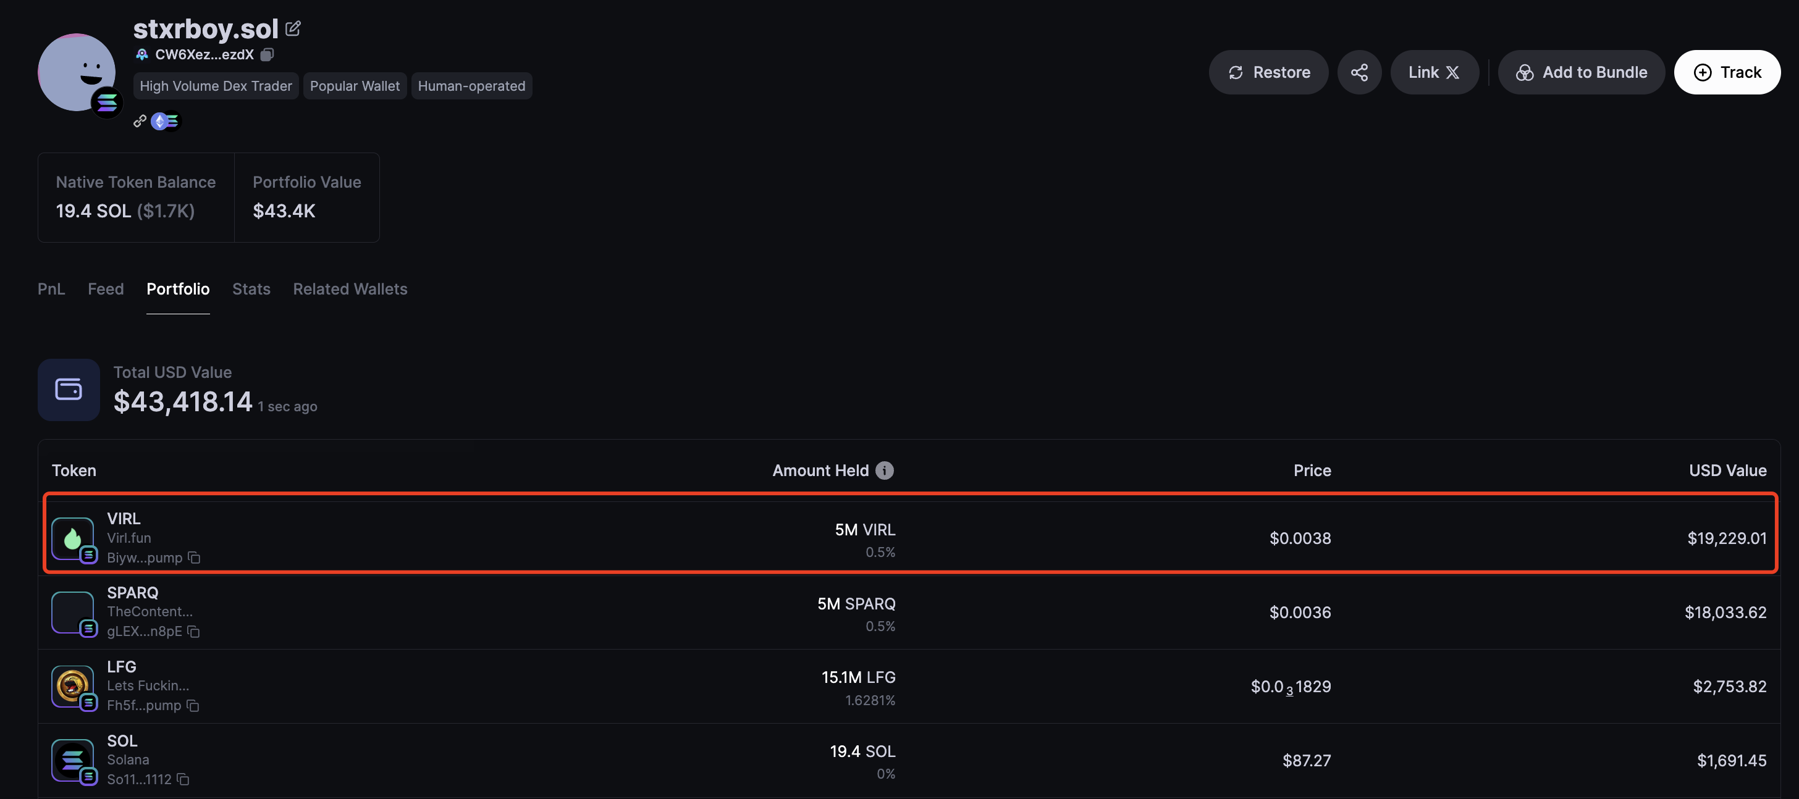The image size is (1799, 799).
Task: Switch to the PnL tab
Action: click(x=51, y=289)
